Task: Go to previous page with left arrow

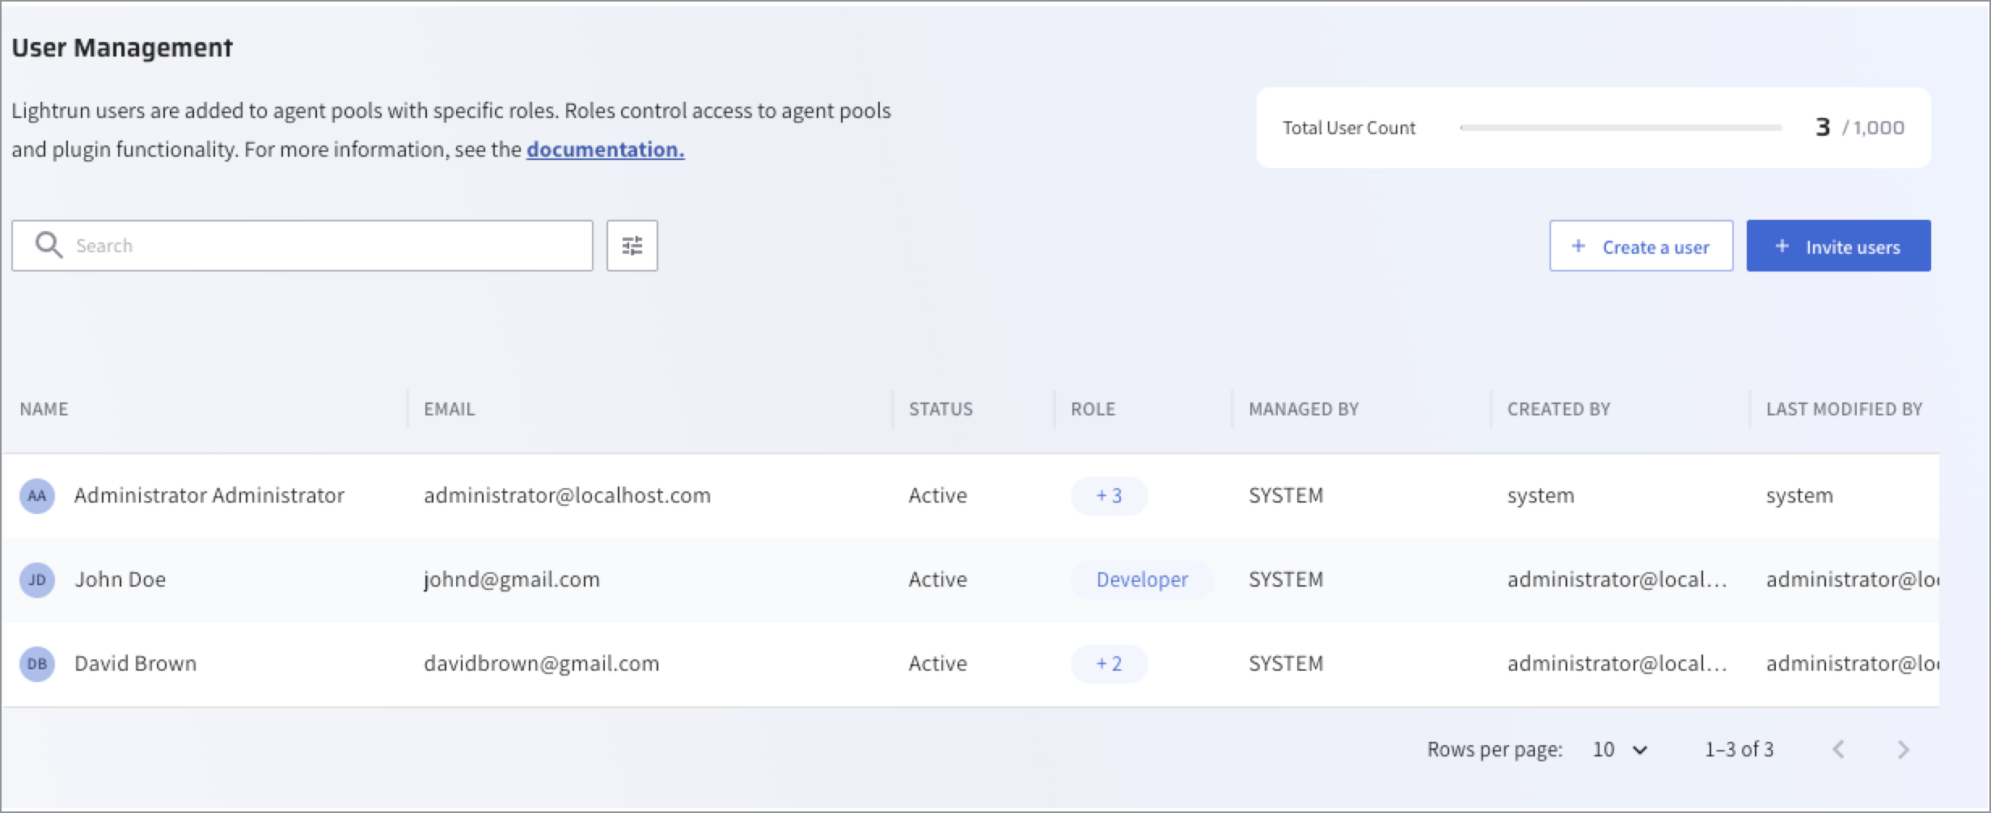Action: point(1838,749)
